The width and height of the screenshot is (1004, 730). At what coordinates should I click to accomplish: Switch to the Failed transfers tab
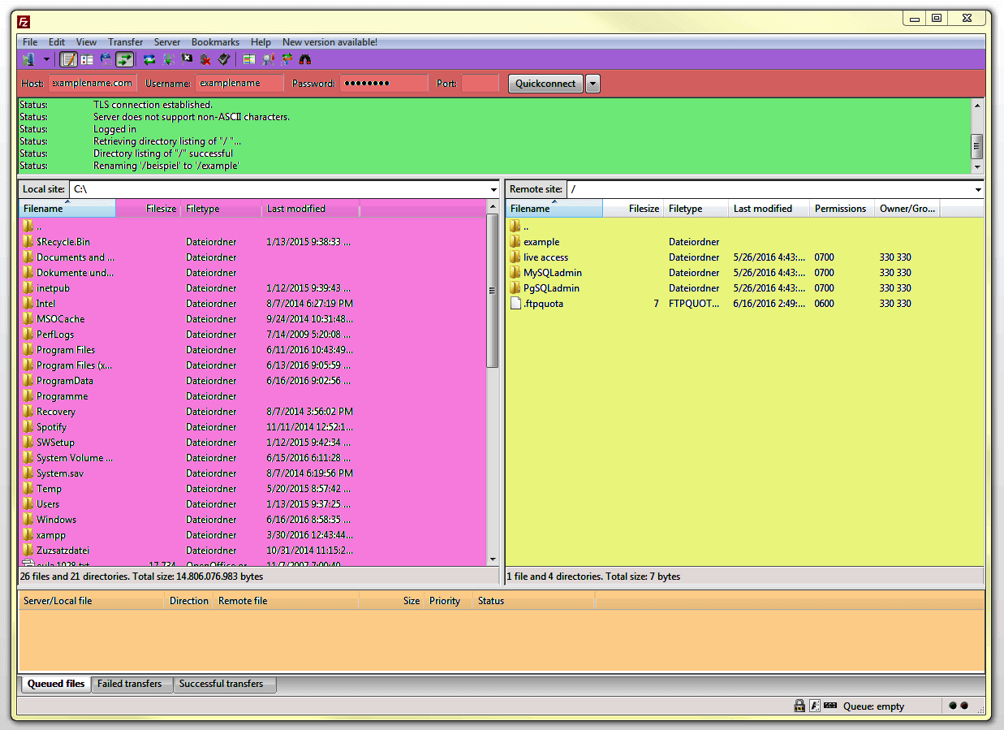(129, 684)
